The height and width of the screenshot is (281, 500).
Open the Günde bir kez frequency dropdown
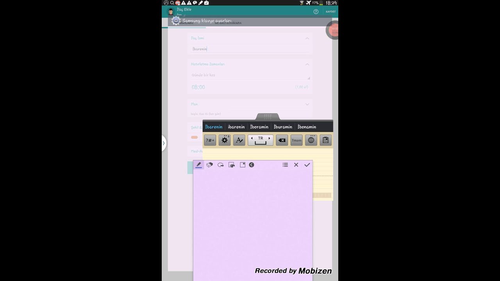click(x=250, y=75)
